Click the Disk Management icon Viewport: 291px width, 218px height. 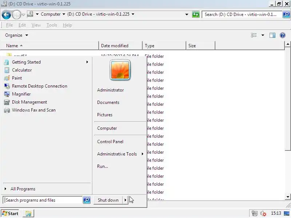7,102
